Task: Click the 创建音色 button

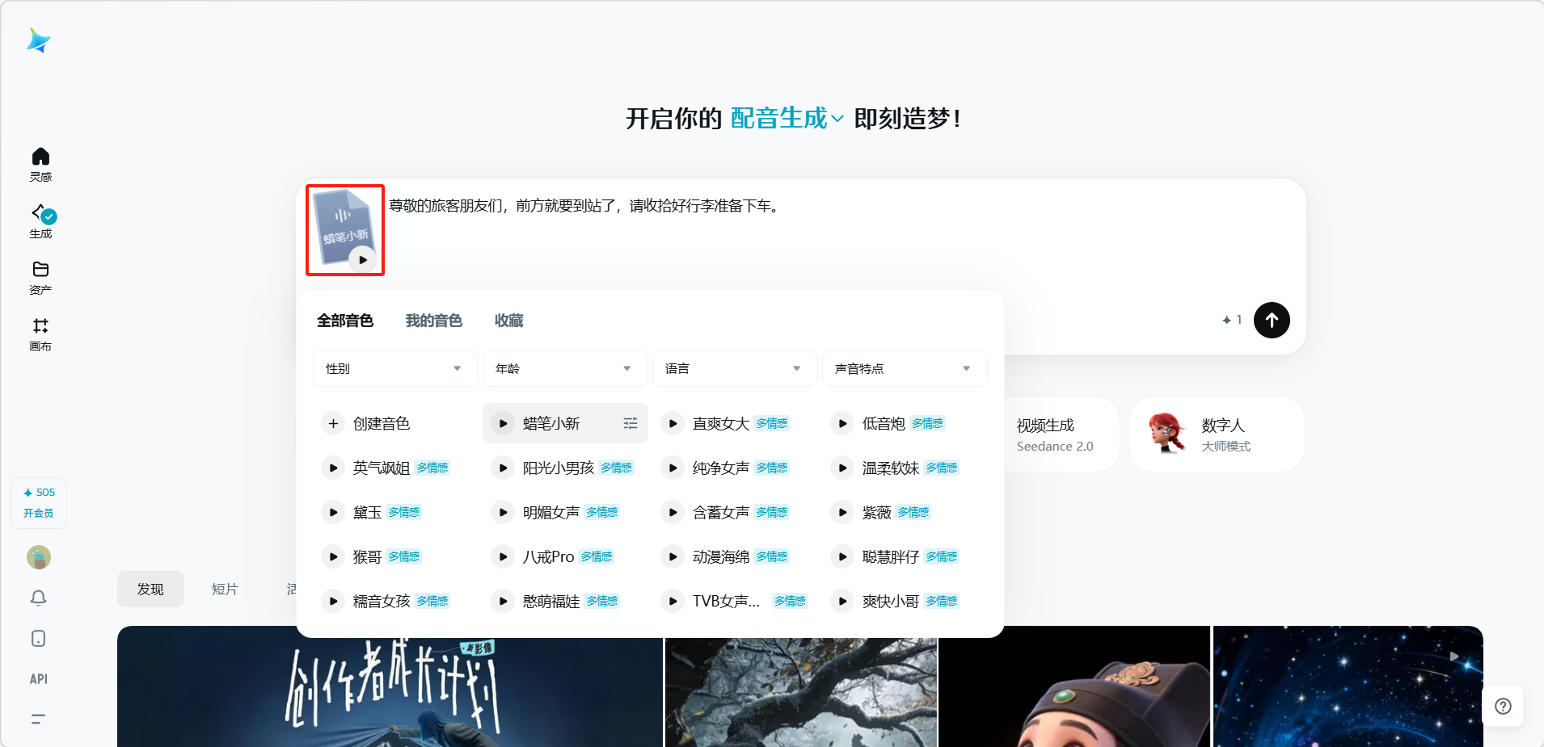Action: [368, 423]
